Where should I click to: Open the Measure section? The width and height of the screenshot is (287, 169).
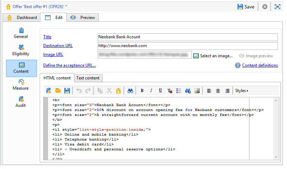tap(21, 85)
